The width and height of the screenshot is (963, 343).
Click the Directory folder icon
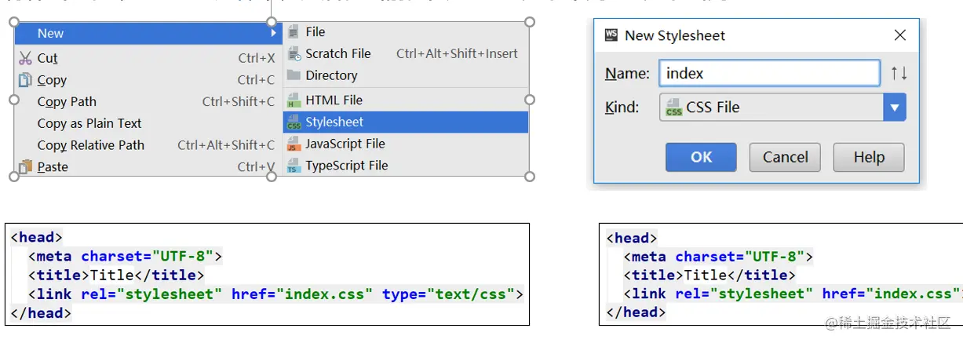(x=294, y=75)
